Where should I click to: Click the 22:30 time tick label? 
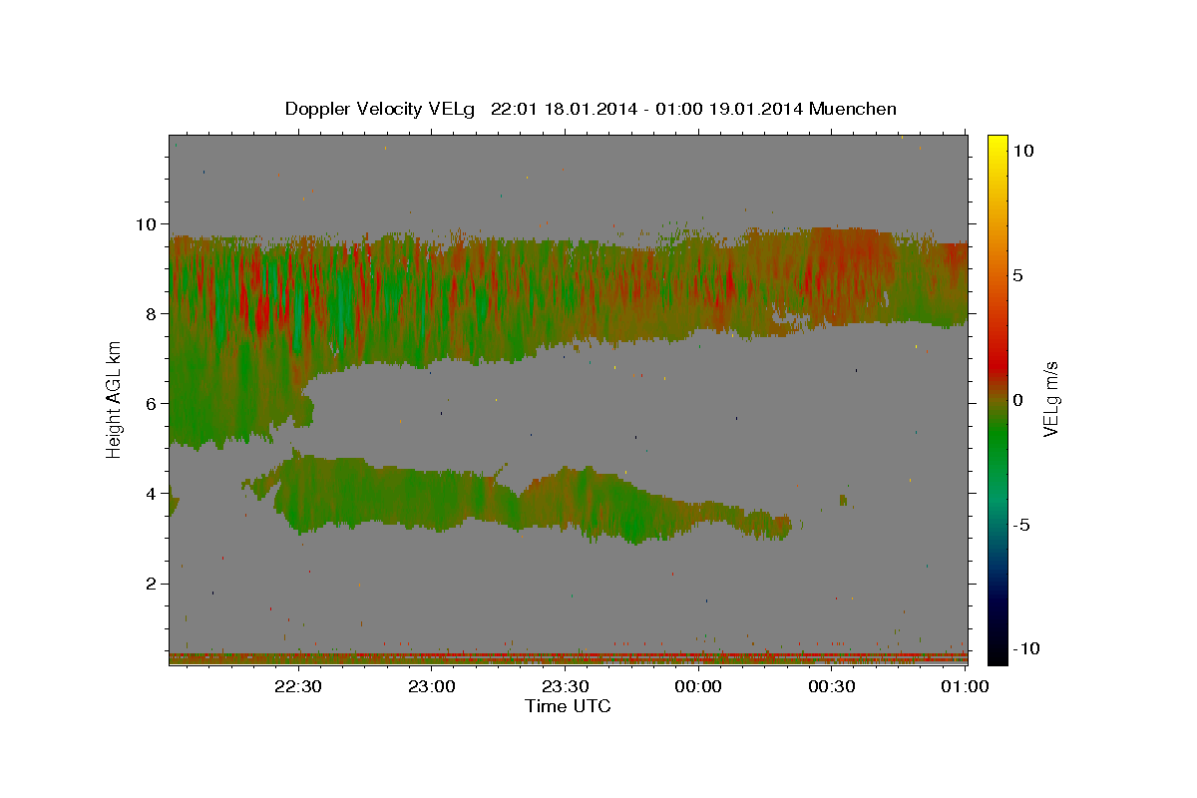pos(298,686)
